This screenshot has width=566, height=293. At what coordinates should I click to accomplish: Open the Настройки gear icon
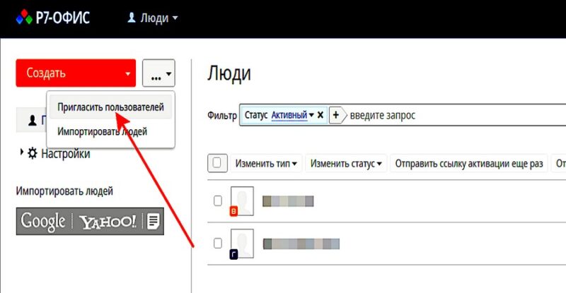click(x=32, y=154)
